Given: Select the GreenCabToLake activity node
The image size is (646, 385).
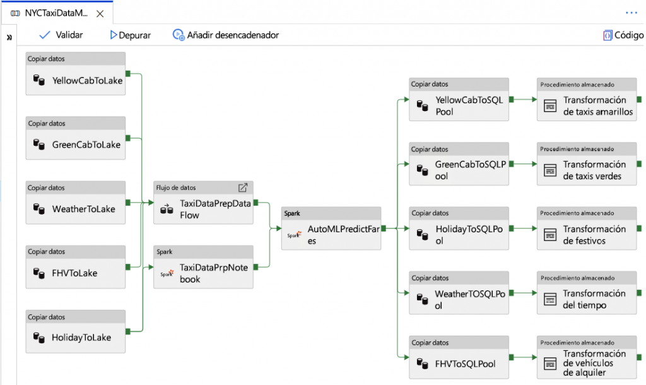Looking at the screenshot, I should 76,138.
